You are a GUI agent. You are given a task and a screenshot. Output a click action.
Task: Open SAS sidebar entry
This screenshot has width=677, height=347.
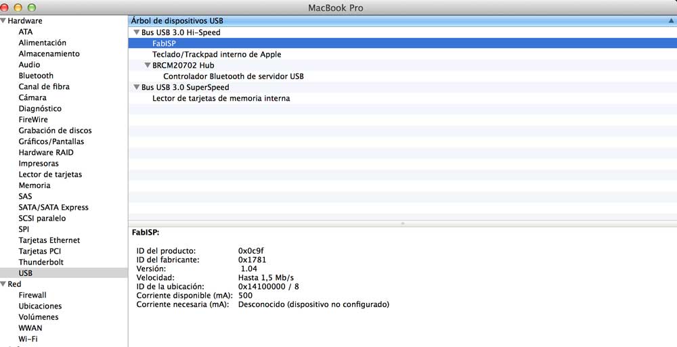25,196
